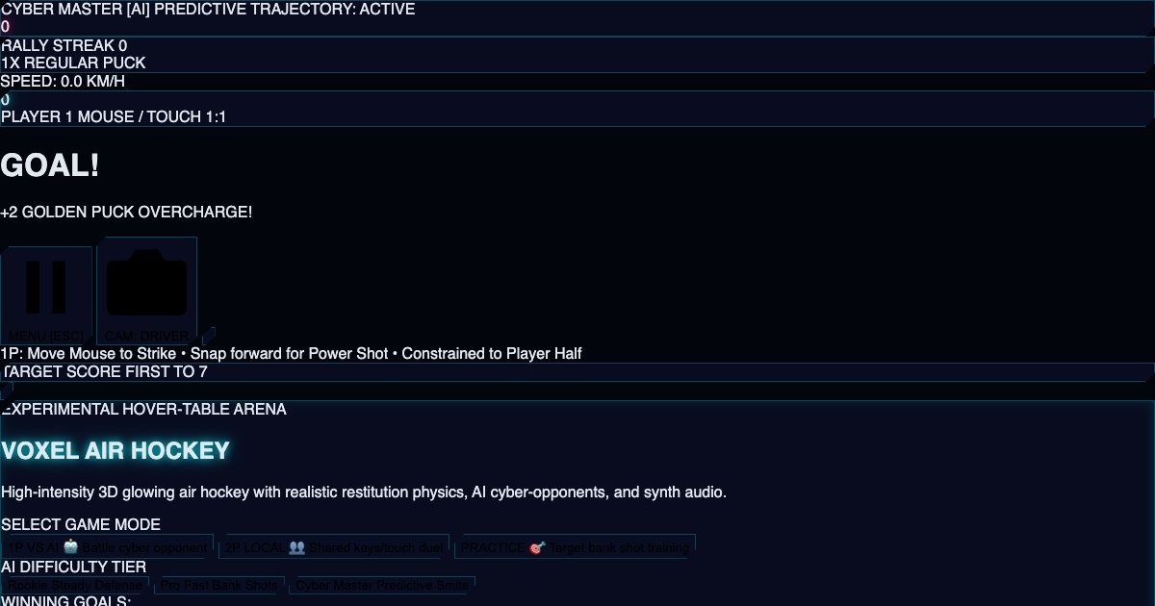Click the PLAYER 1 MOUSE / TOUCH 1:1 label
The height and width of the screenshot is (606, 1155).
(114, 116)
